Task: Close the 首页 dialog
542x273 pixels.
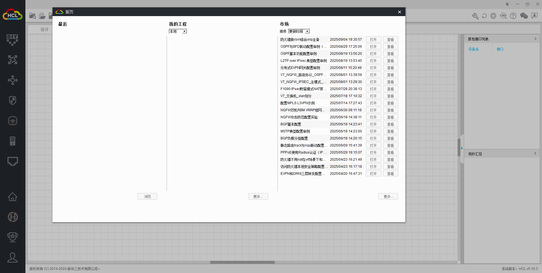Action: pos(399,12)
